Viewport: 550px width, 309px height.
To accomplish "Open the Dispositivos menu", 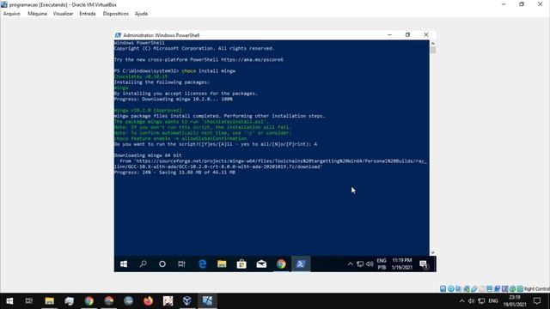I will [x=116, y=14].
